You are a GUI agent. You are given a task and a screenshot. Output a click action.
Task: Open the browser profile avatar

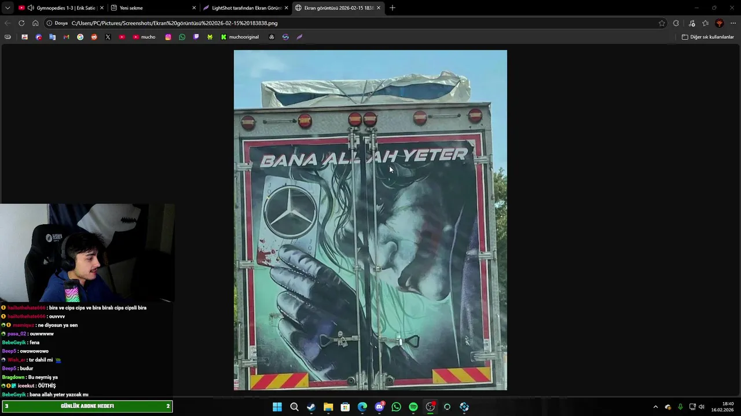click(x=720, y=23)
